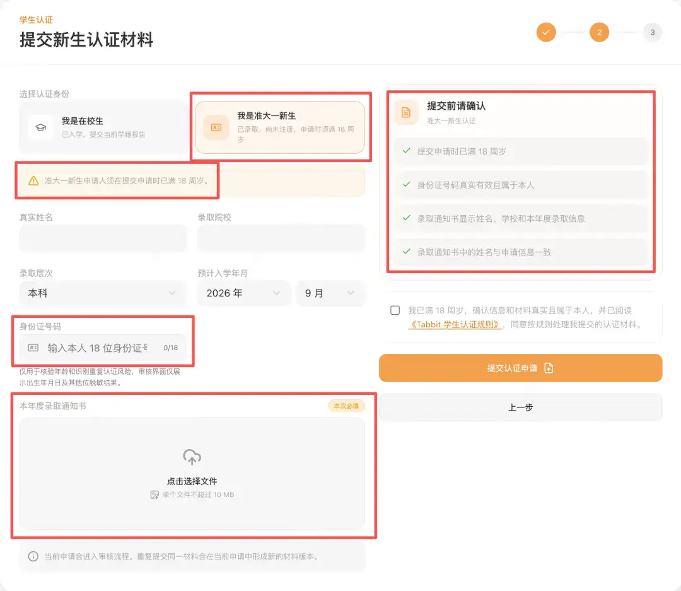Viewport: 681px width, 591px height.
Task: Click the 本年度录取通知书 section label
Action: 52,406
